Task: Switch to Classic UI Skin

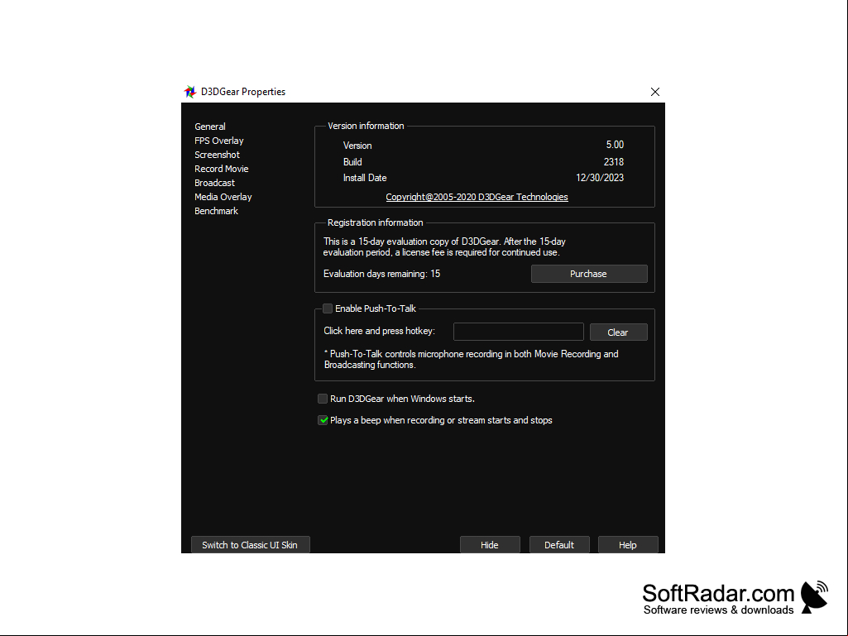Action: tap(251, 544)
